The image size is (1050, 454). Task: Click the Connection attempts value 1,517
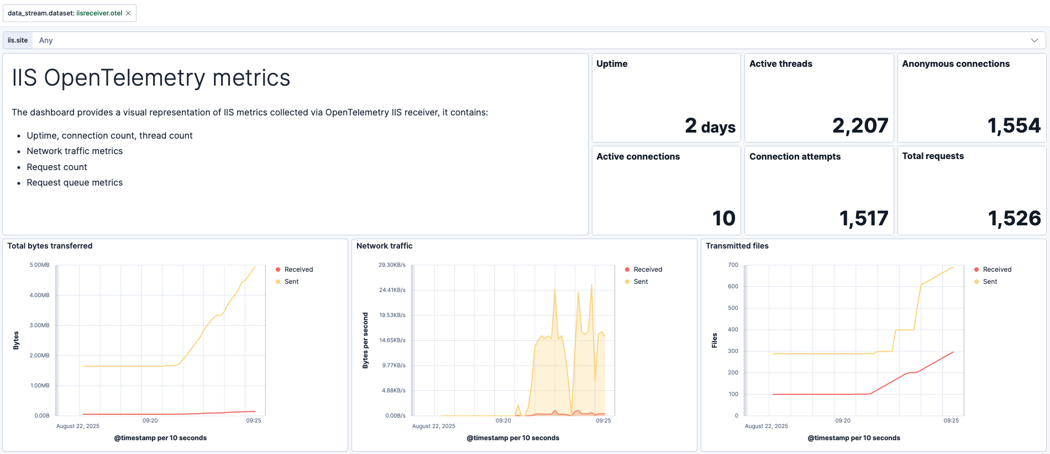click(863, 219)
